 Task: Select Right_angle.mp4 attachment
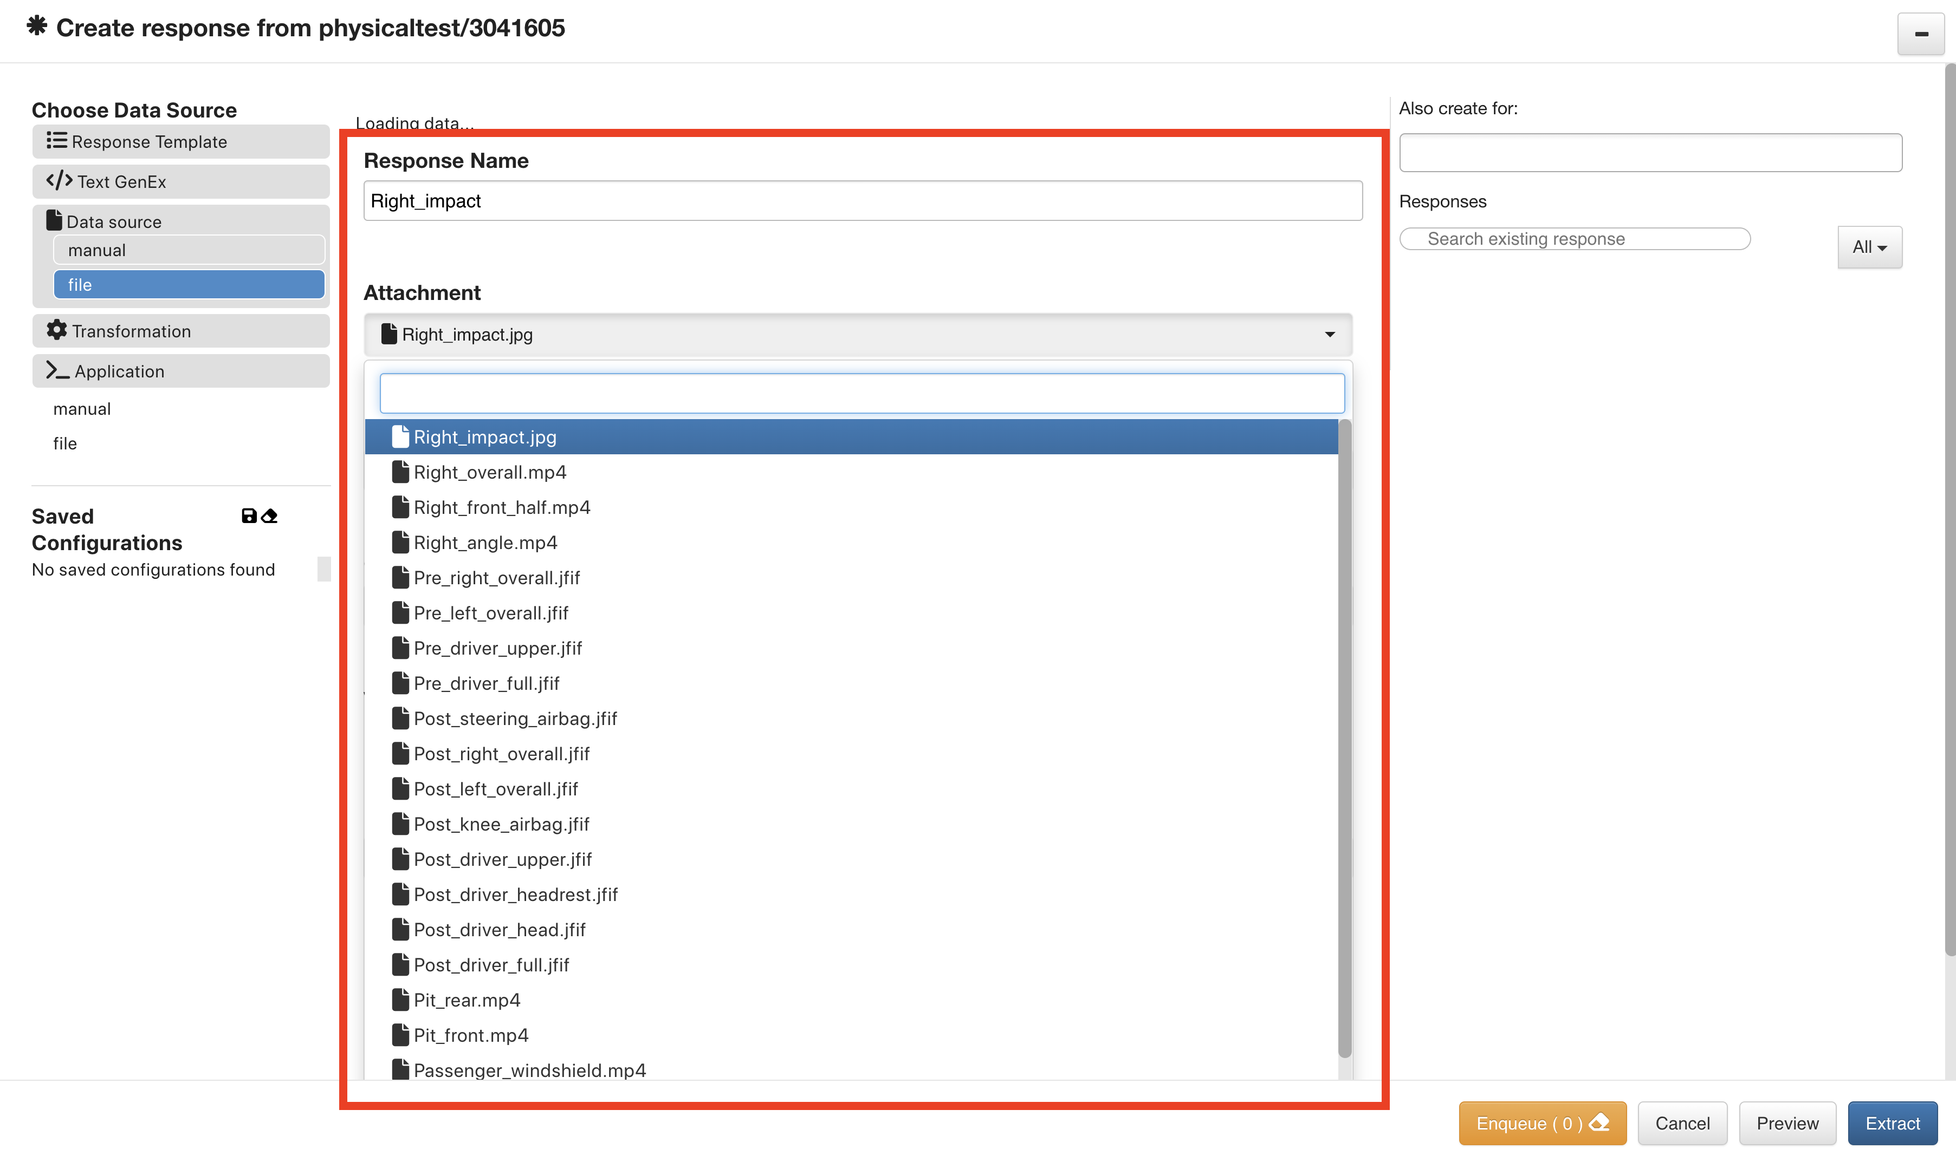tap(851, 543)
